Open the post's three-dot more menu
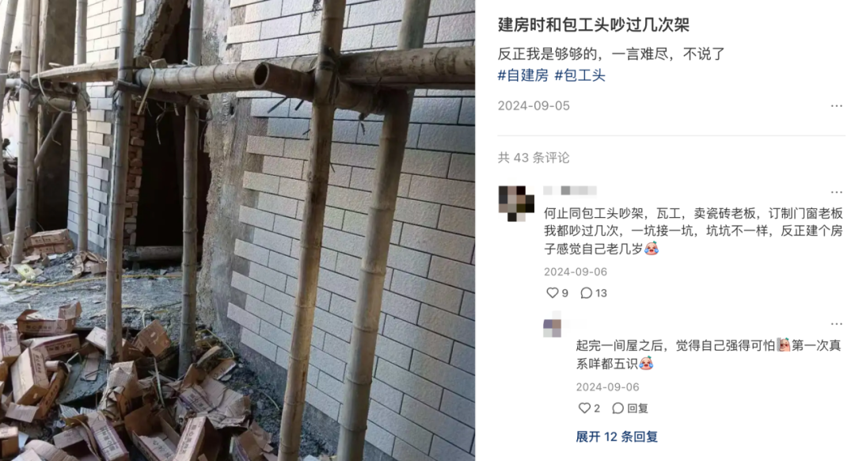The height and width of the screenshot is (461, 855). click(x=837, y=106)
